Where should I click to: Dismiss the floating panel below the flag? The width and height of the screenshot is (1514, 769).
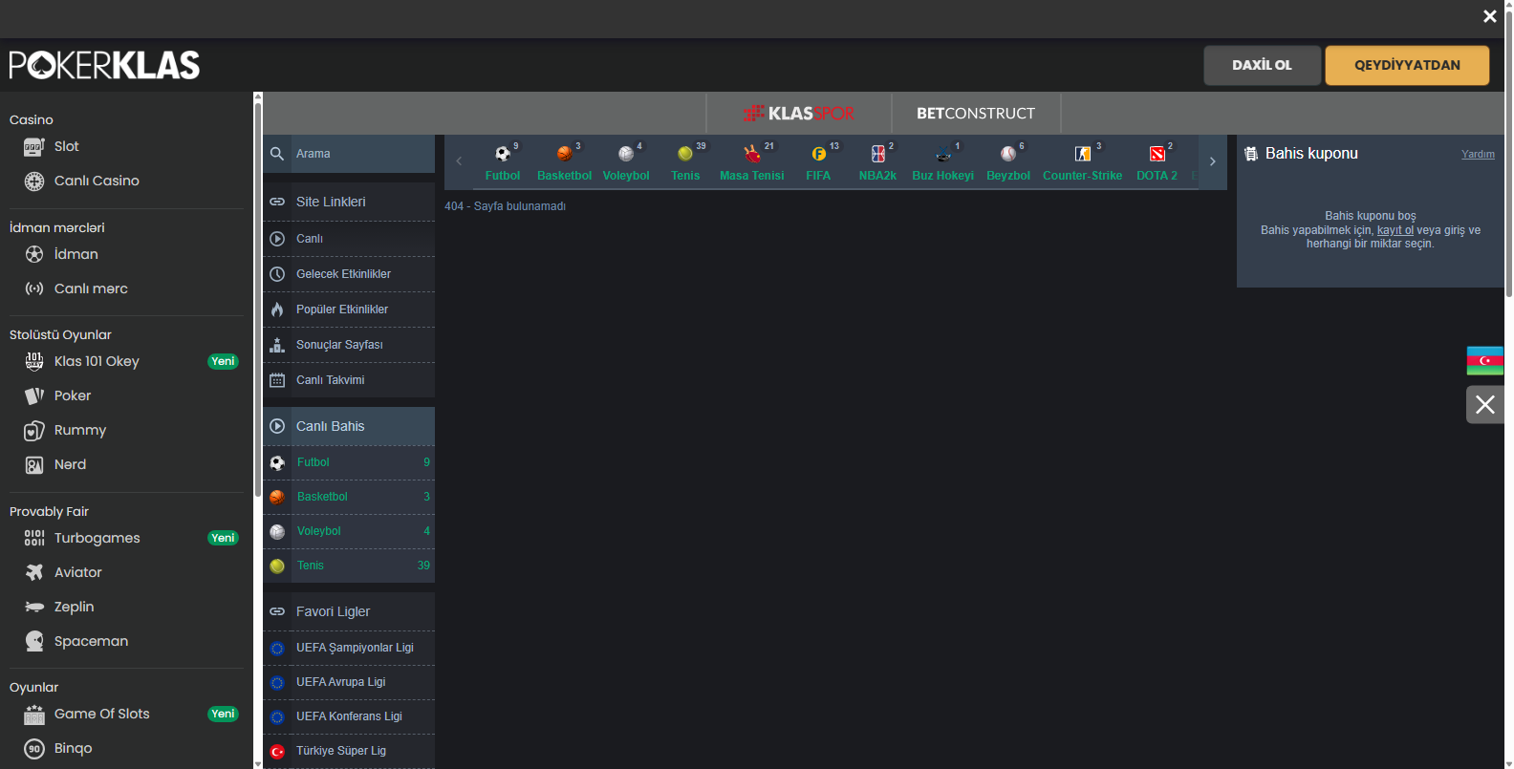click(x=1485, y=404)
